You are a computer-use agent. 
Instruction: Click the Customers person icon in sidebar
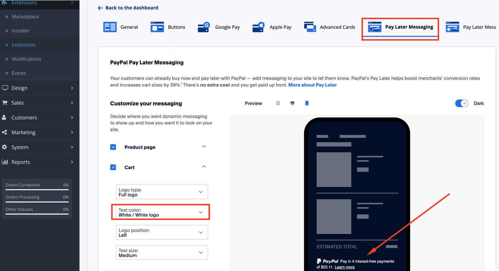[x=4, y=118]
